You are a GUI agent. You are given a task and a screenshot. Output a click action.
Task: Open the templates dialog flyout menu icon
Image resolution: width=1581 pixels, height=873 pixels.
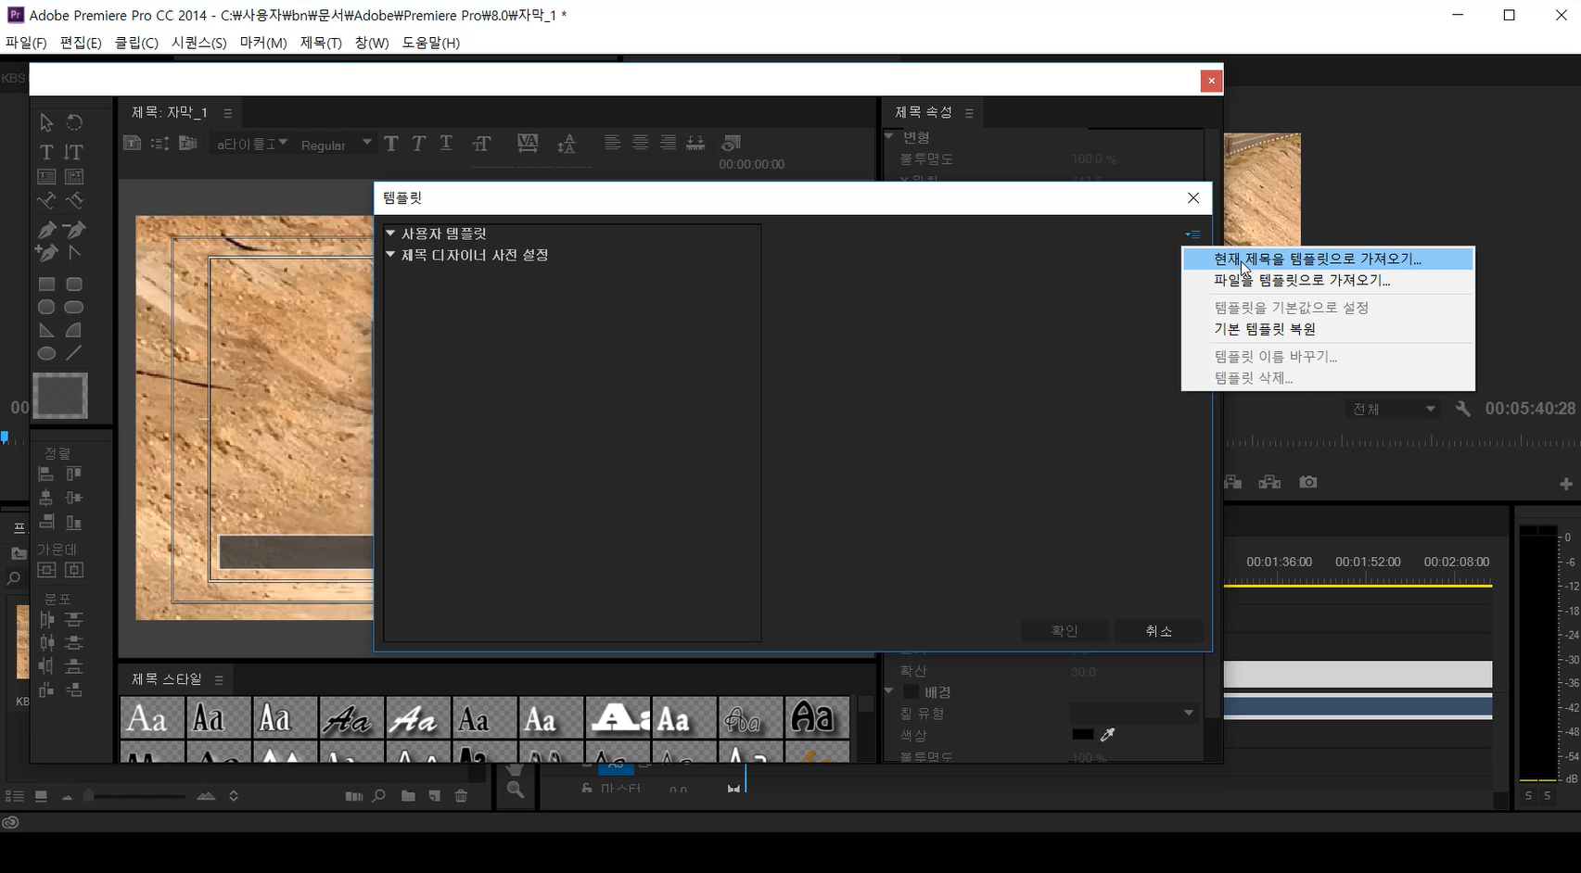1192,234
